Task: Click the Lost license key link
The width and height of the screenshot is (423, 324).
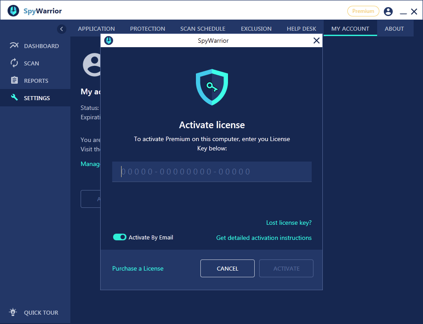Action: coord(289,223)
